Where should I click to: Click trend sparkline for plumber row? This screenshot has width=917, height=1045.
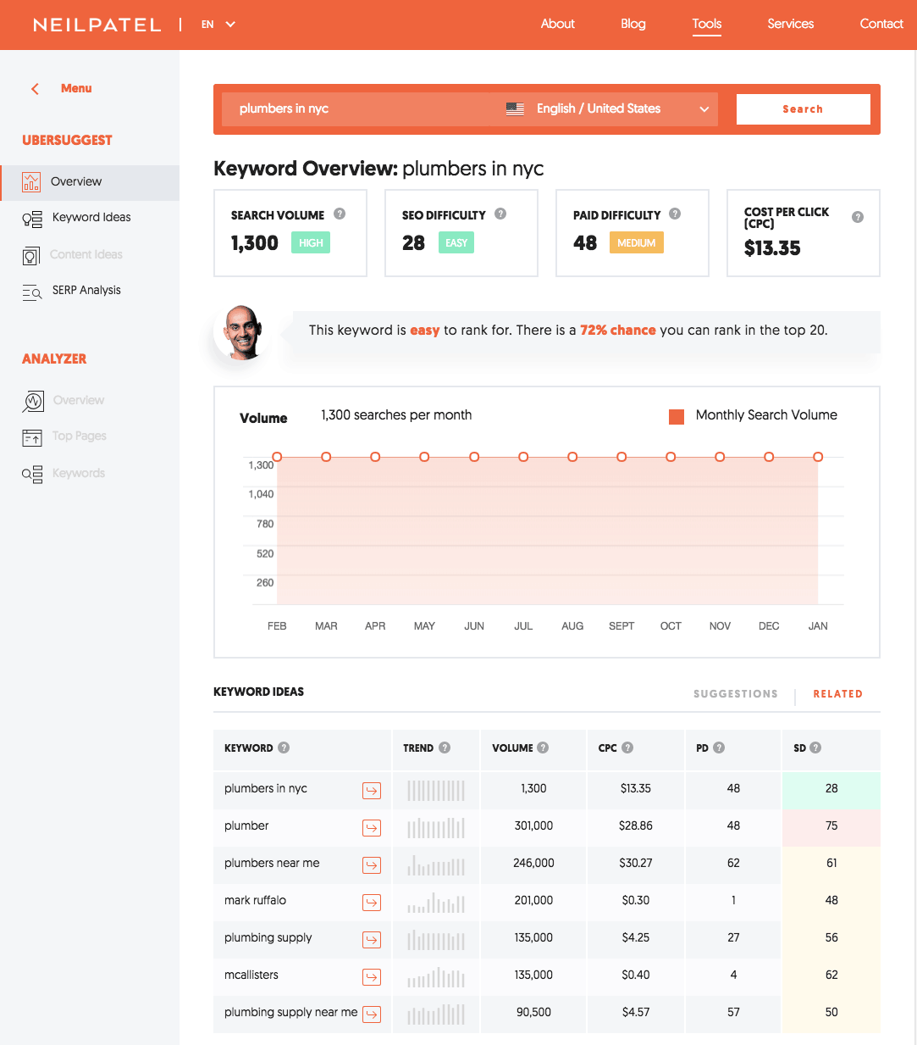click(x=436, y=827)
